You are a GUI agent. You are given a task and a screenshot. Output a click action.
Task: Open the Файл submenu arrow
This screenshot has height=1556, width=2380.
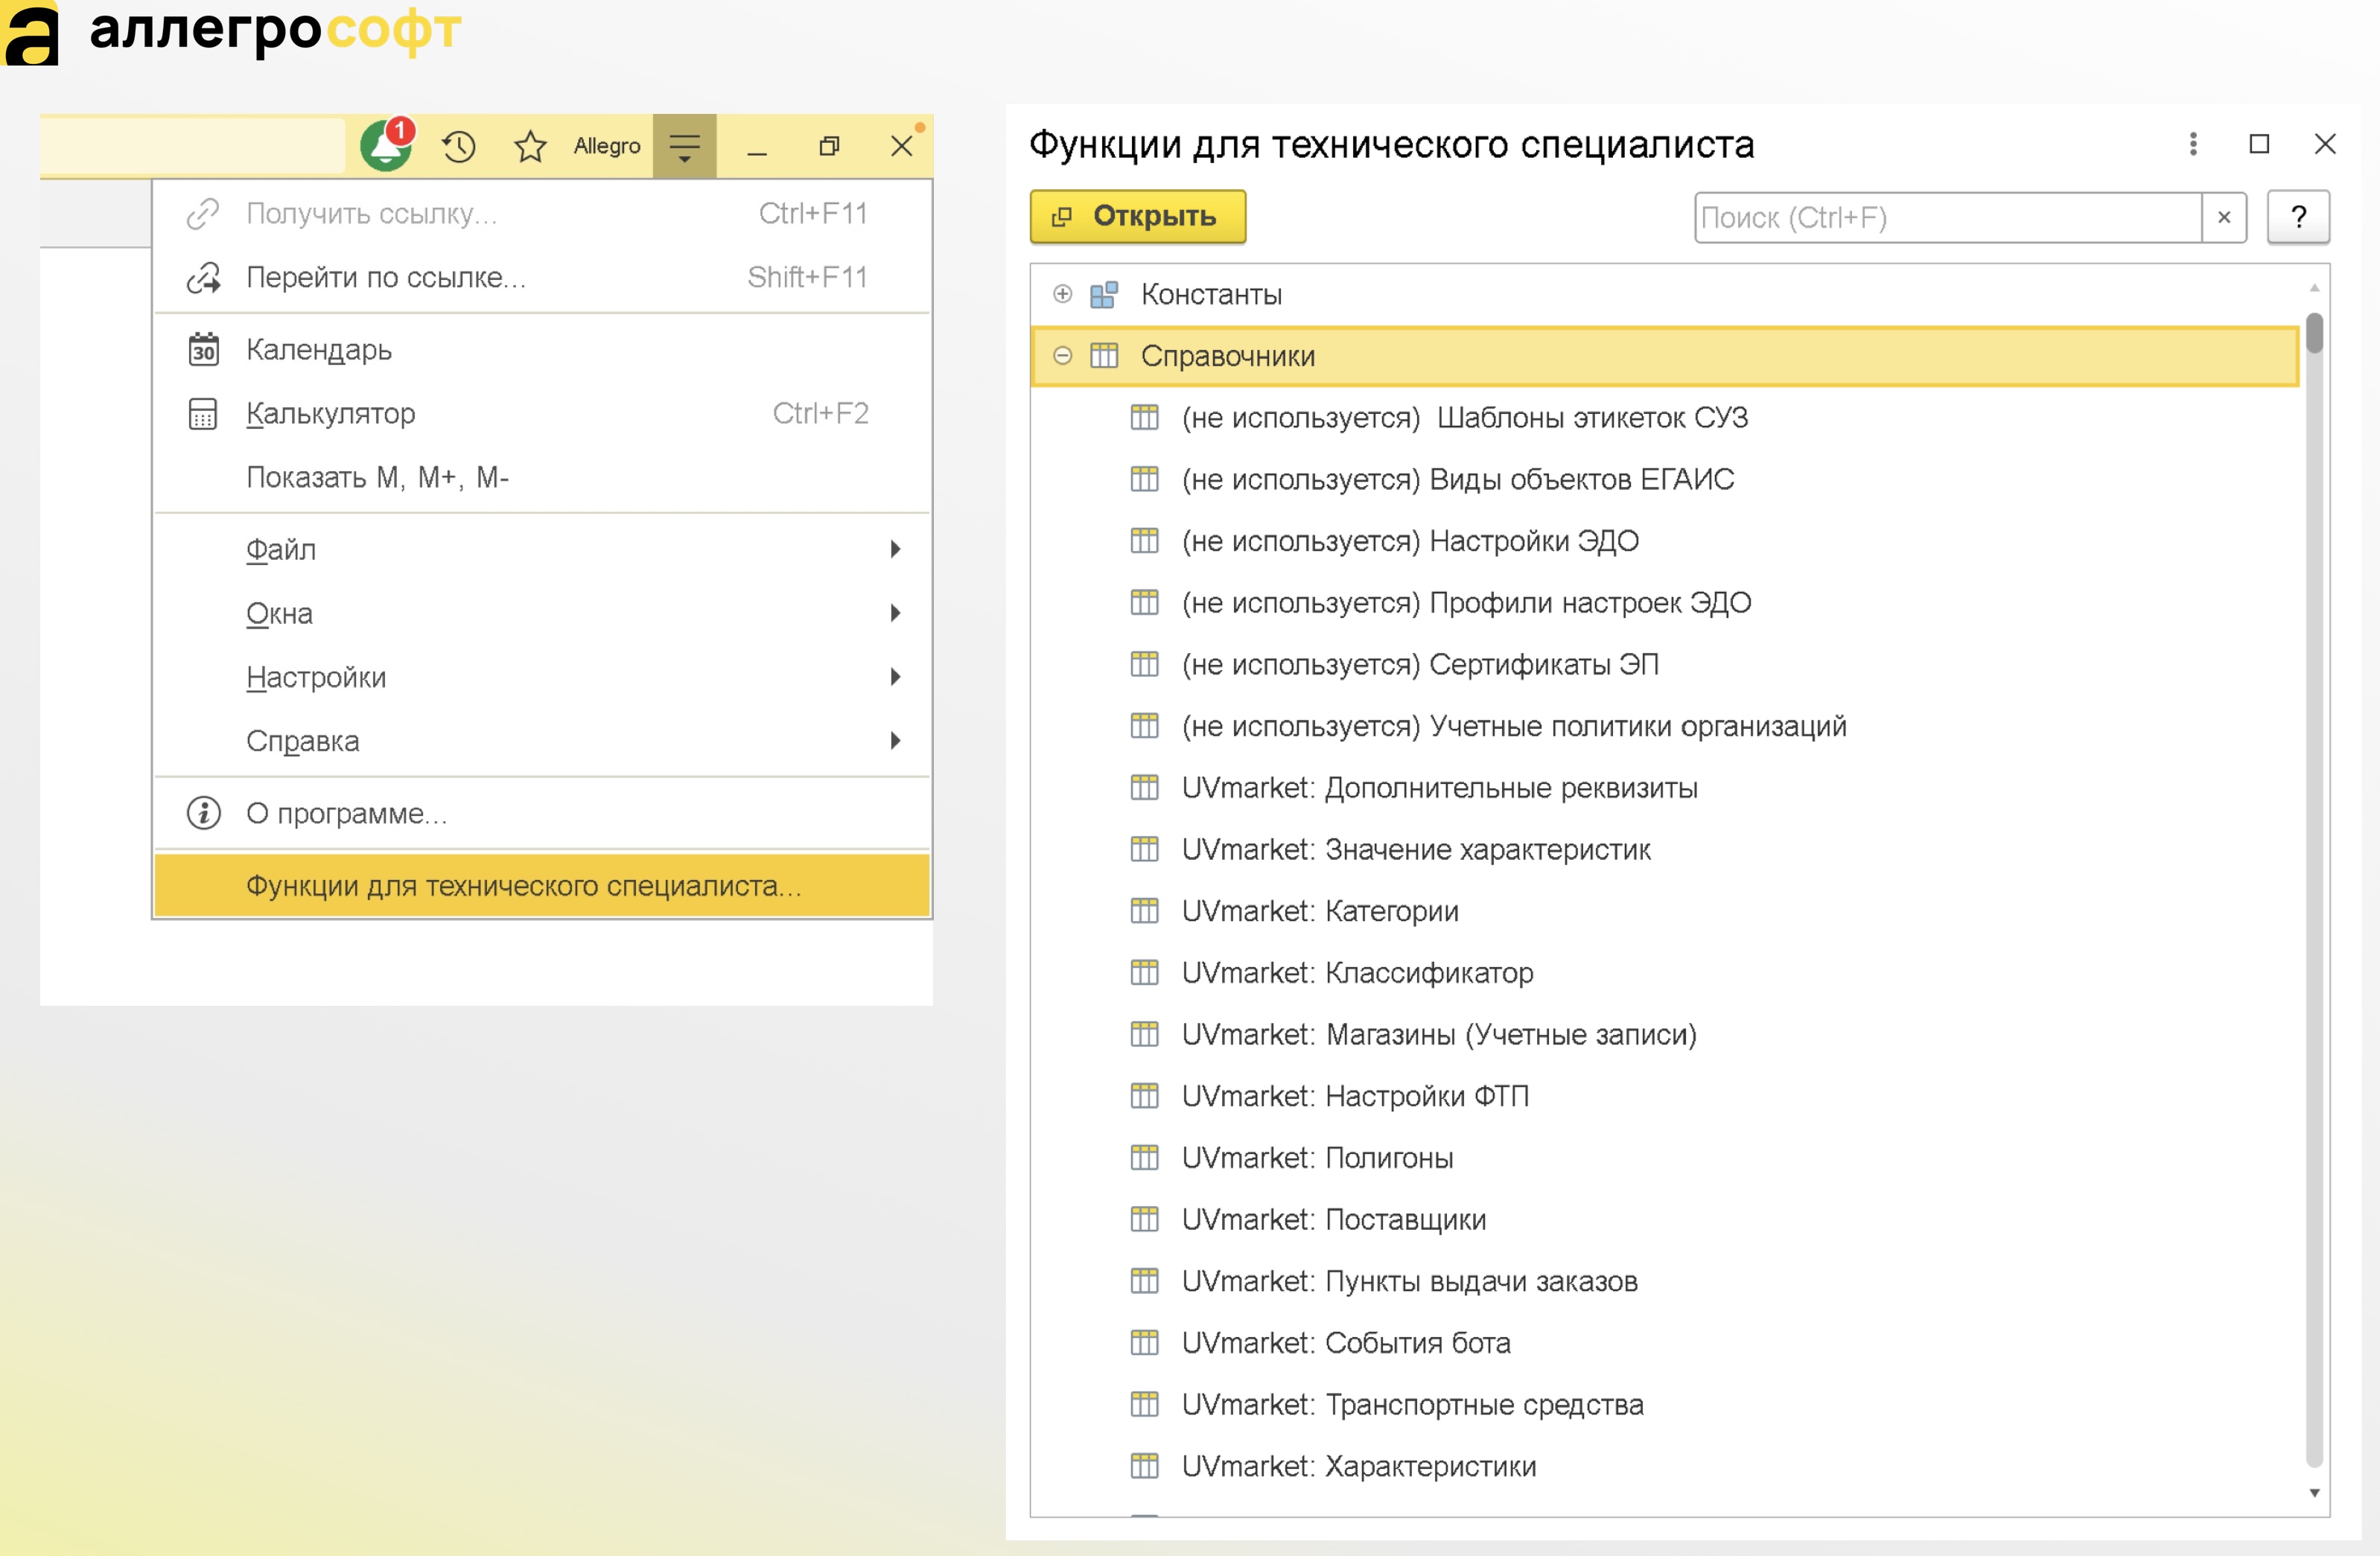[896, 549]
